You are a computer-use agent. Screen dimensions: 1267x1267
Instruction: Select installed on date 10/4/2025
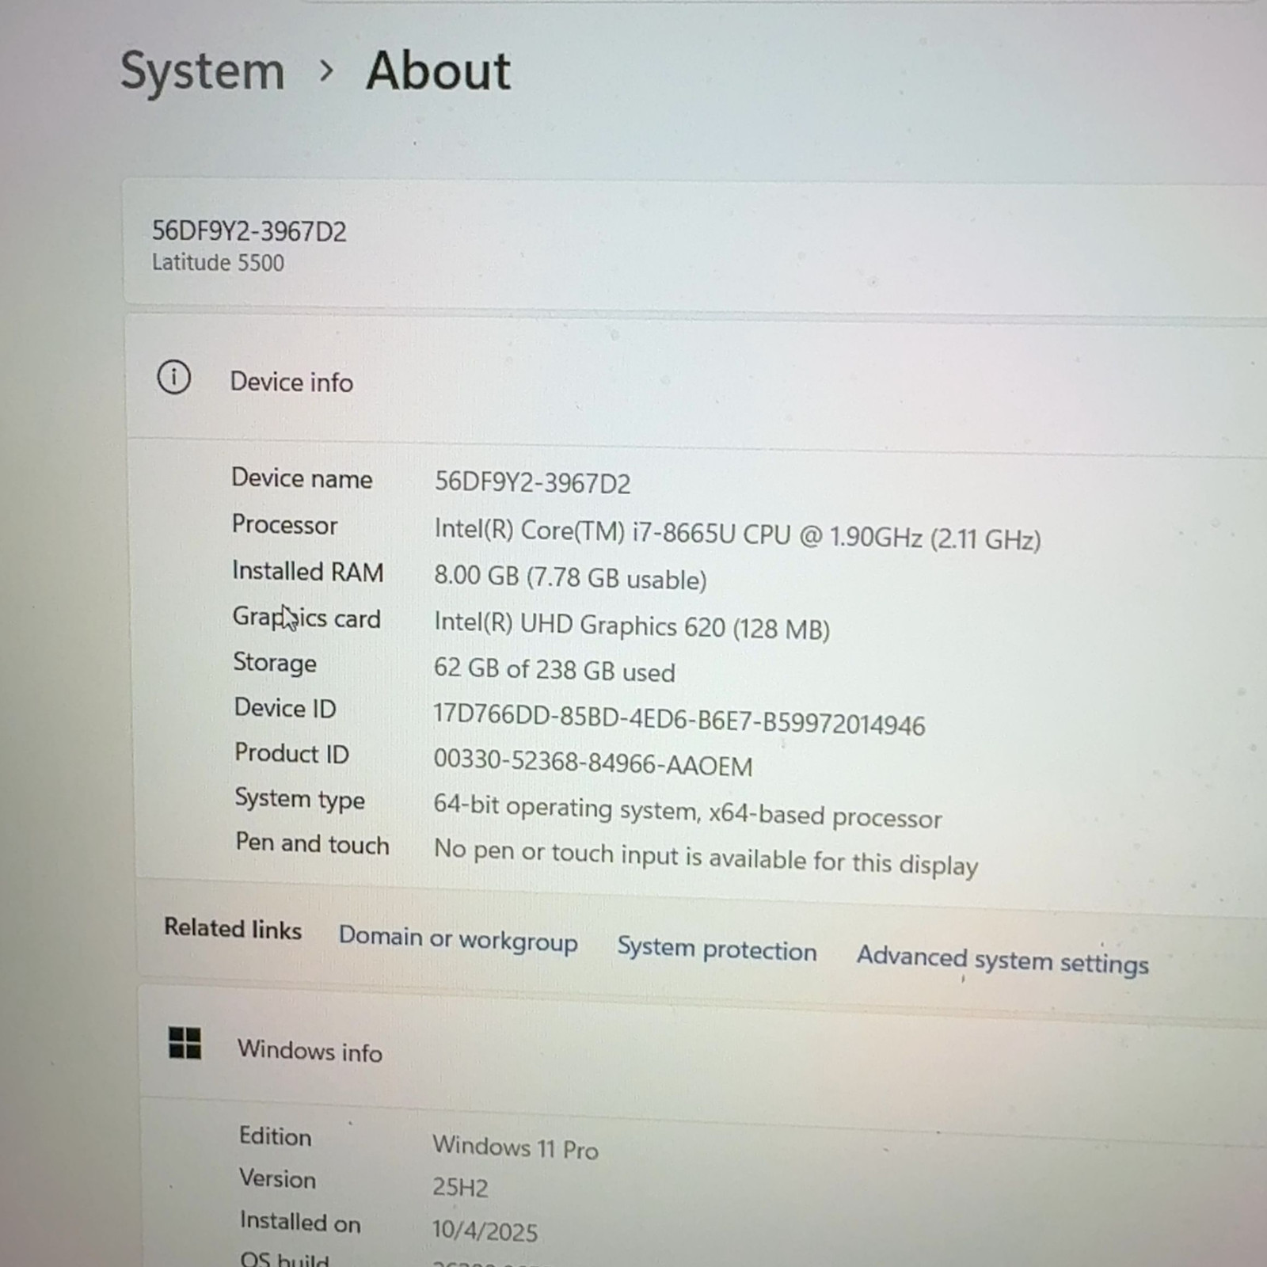485,1231
